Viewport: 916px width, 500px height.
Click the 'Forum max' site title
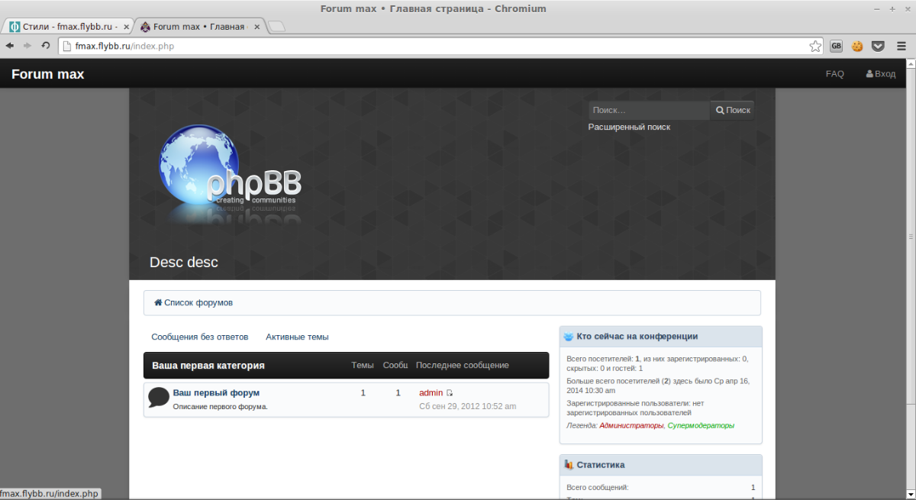tap(47, 74)
